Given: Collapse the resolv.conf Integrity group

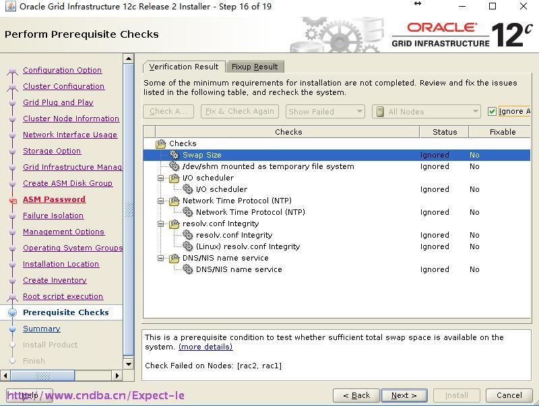Looking at the screenshot, I should pyautogui.click(x=160, y=224).
